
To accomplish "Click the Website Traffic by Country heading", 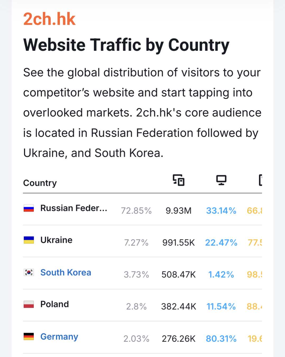I will [x=126, y=45].
